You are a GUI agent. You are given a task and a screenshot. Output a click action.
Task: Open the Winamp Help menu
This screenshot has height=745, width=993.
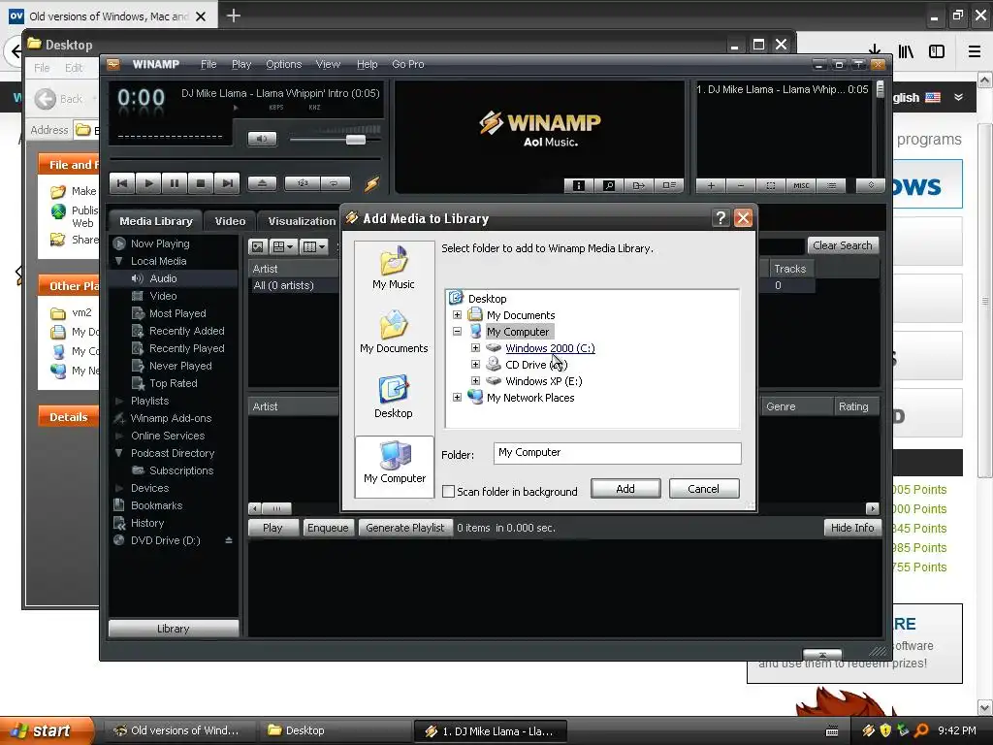[x=367, y=64]
